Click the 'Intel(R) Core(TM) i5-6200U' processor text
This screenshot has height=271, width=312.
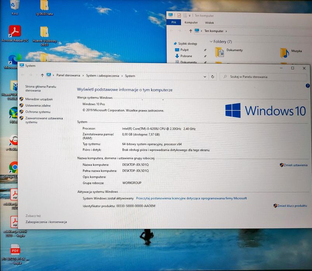(159, 129)
